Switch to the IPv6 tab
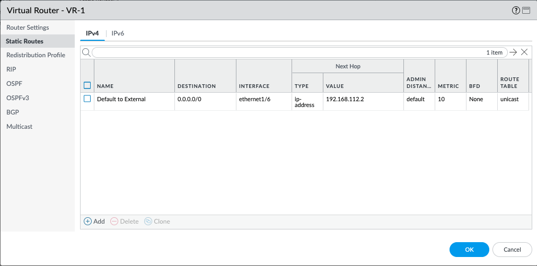 coord(118,33)
